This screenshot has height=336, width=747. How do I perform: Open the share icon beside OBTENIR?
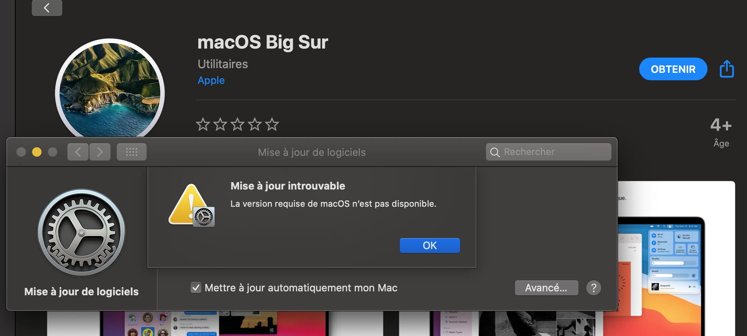pyautogui.click(x=727, y=69)
